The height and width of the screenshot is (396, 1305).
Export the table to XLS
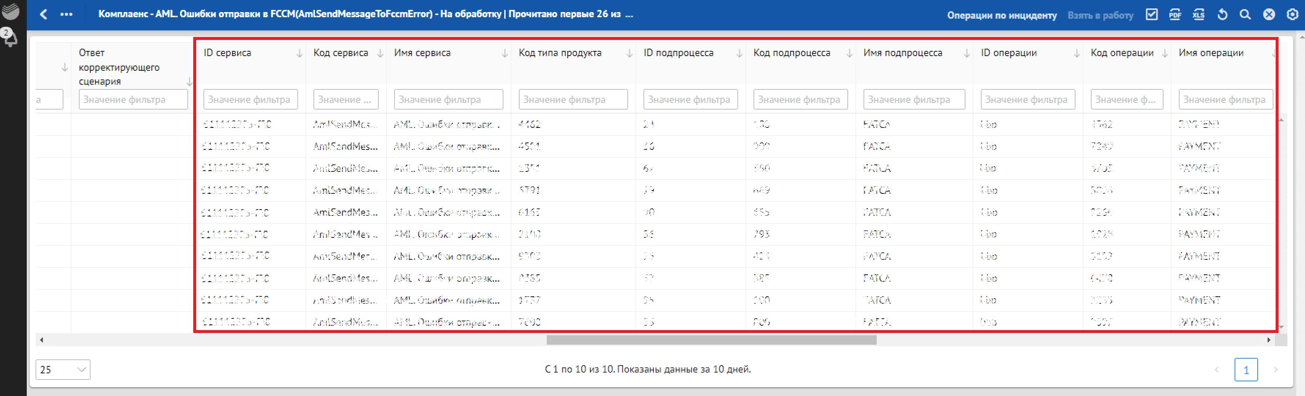1198,15
